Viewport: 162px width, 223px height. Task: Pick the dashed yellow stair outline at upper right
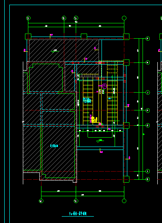coord(112,68)
